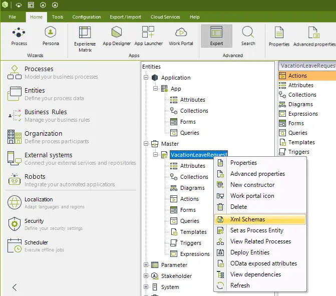This screenshot has width=336, height=296.
Task: Select Attributes in the right panel
Action: pos(296,85)
